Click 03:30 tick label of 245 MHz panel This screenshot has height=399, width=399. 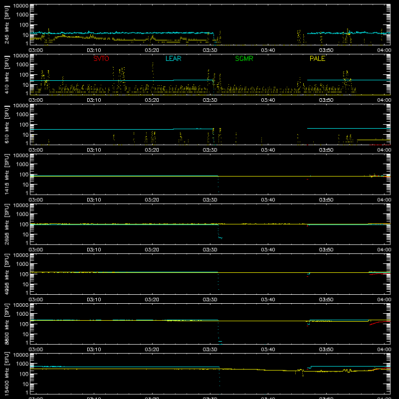(210, 50)
